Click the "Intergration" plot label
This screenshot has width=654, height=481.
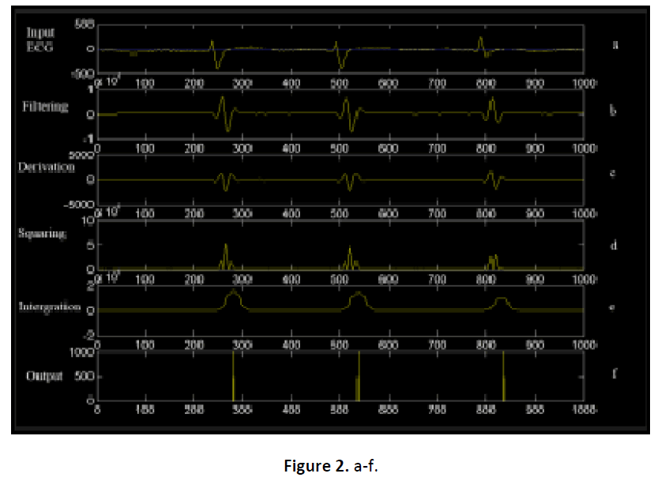[x=49, y=306]
